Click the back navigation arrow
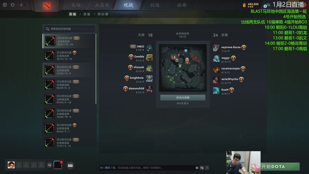This screenshot has width=309, height=174. 21,5
